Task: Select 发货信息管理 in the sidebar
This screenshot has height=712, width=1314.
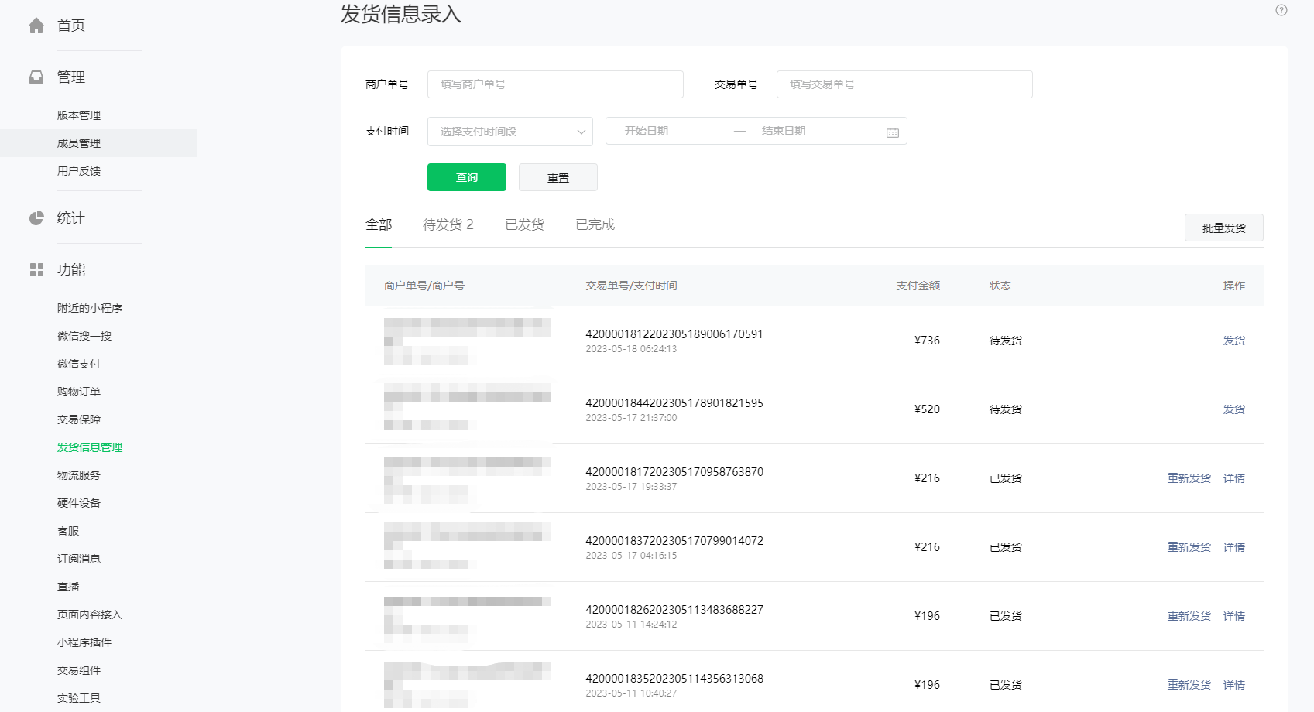Action: click(x=90, y=447)
